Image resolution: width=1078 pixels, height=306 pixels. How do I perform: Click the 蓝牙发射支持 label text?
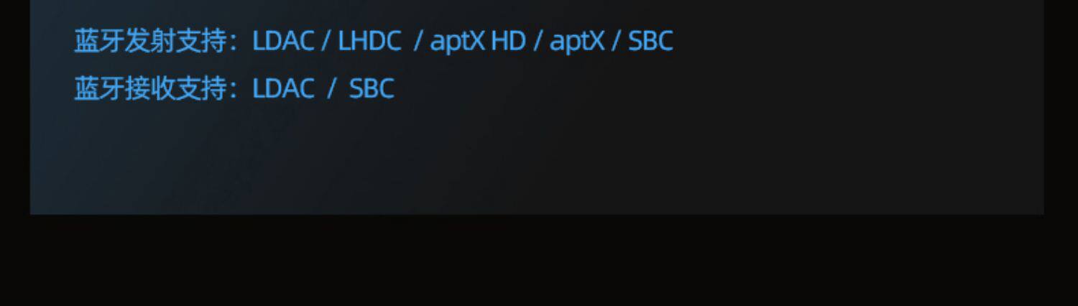point(151,41)
